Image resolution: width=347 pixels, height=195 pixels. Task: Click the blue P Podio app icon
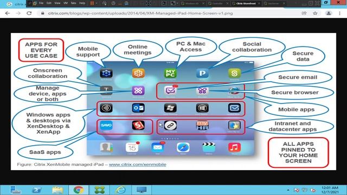coord(202,73)
